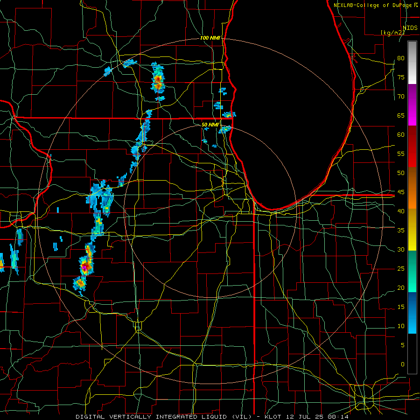
Task: Select the 50 value on the legend
Action: 401,173
